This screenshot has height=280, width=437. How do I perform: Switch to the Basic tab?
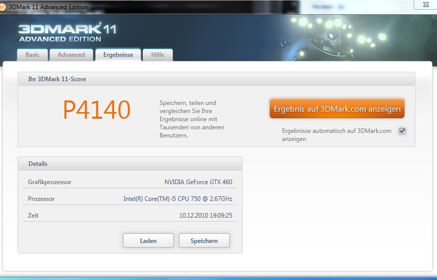33,55
